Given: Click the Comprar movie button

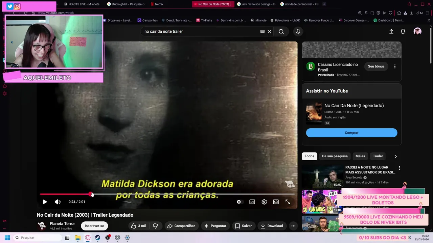Looking at the screenshot, I should (x=351, y=133).
